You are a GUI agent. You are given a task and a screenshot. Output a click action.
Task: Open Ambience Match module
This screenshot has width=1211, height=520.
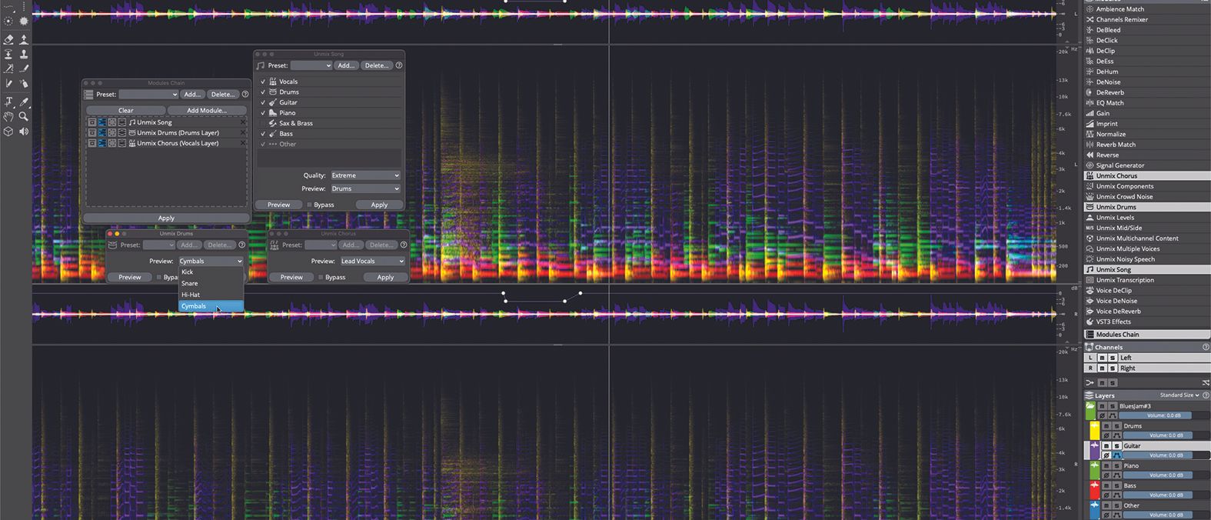1147,9
